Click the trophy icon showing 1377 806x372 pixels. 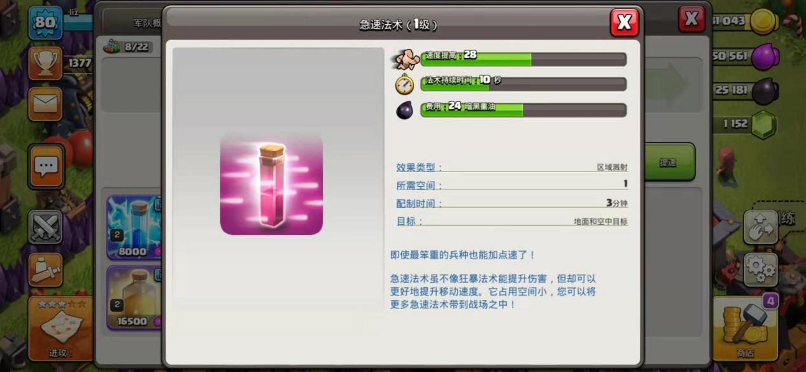coord(45,63)
